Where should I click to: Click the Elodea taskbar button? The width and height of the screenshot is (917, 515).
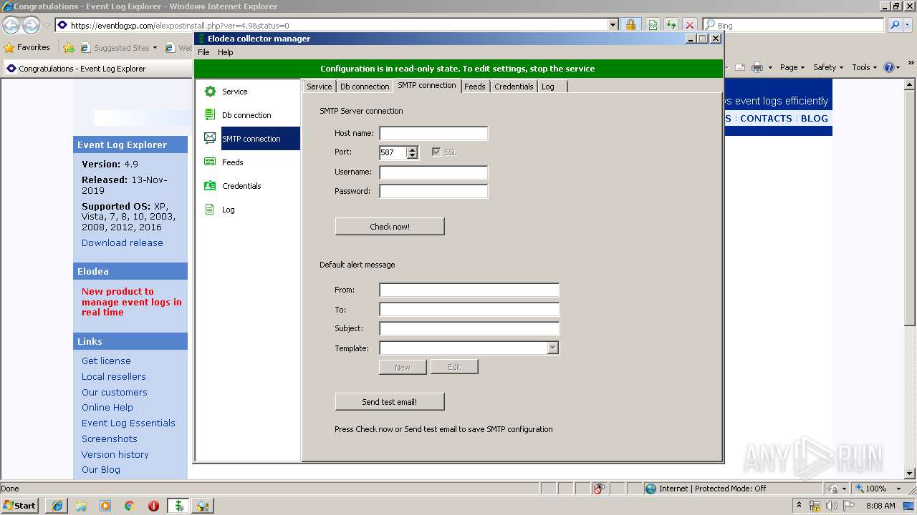pyautogui.click(x=178, y=506)
